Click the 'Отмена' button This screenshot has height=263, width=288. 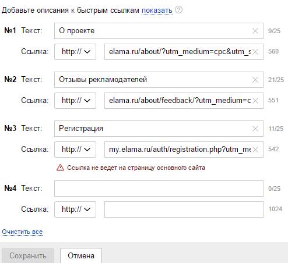pyautogui.click(x=81, y=255)
